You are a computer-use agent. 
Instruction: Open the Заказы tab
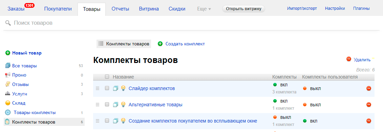[x=16, y=9]
